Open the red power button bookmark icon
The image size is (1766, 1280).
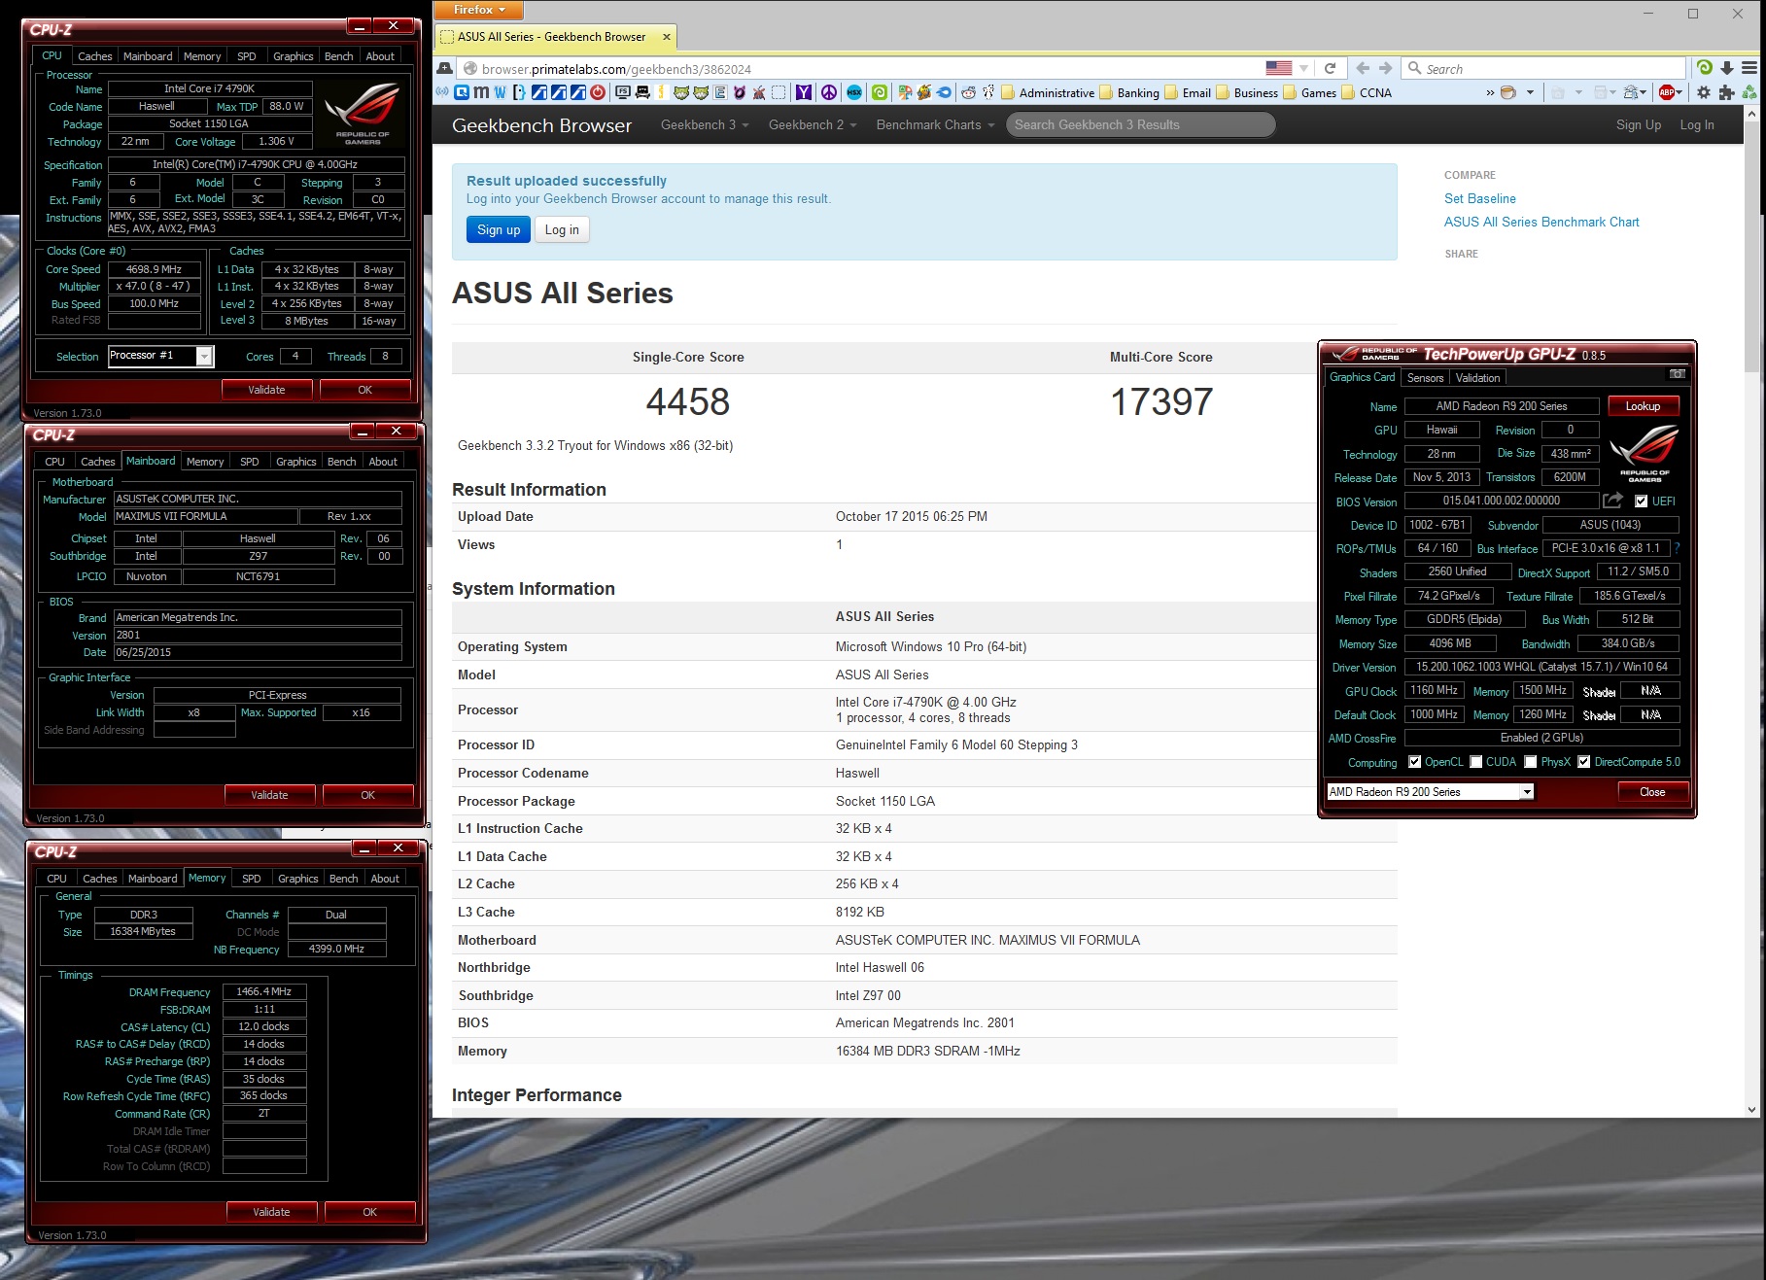598,92
